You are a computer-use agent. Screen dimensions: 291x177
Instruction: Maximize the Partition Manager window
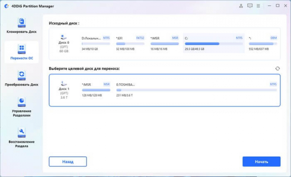277,6
